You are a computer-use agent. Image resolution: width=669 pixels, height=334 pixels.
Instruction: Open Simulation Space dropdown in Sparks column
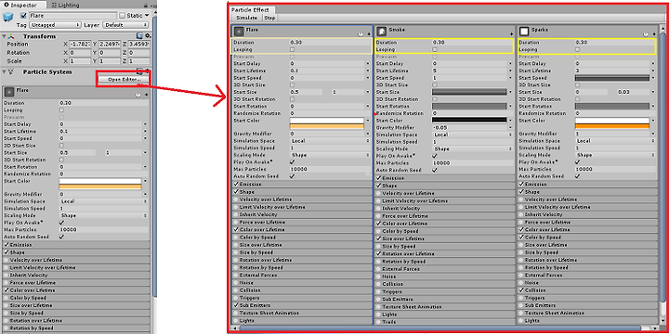tap(615, 141)
